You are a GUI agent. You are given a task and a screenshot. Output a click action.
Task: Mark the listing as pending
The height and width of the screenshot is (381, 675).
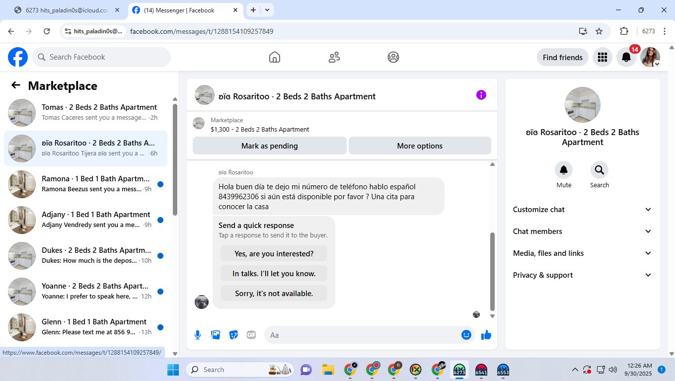(x=270, y=146)
